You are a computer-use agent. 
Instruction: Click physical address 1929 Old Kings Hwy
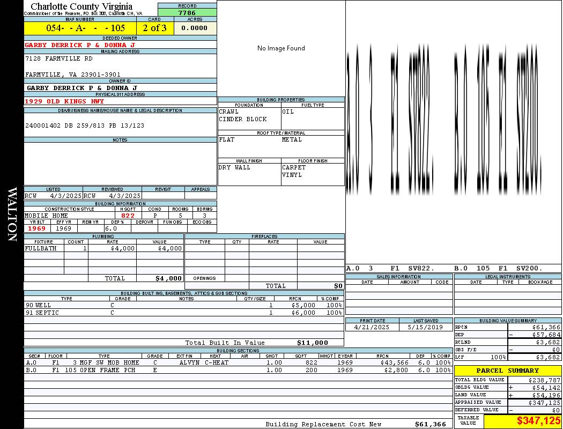pyautogui.click(x=64, y=101)
